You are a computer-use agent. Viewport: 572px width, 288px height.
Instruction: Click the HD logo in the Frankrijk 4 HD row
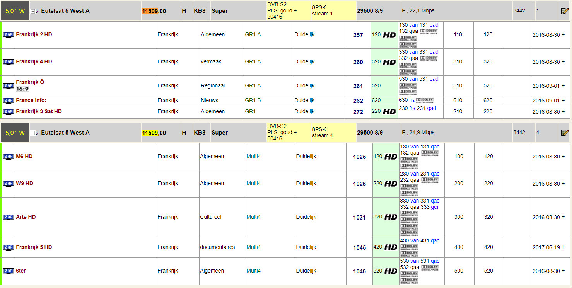[x=389, y=62]
